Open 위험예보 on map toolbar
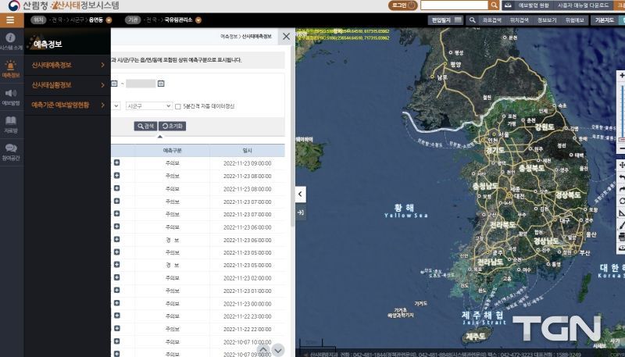The width and height of the screenshot is (625, 357). 574,20
